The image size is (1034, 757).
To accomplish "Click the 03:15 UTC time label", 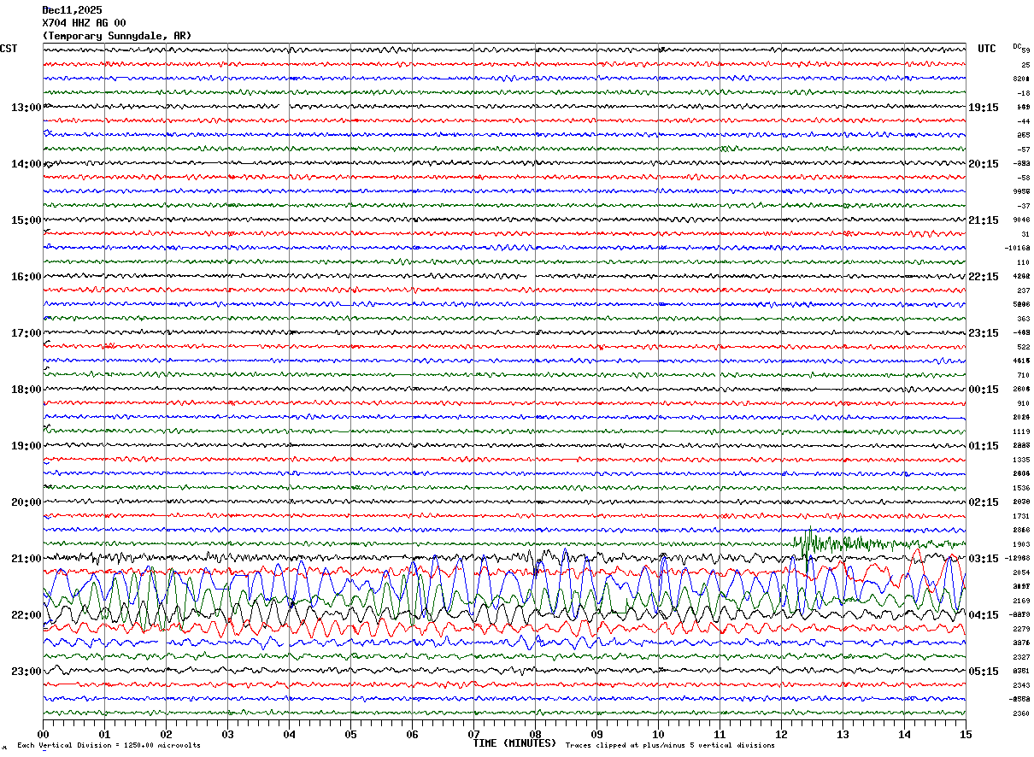I will point(983,559).
